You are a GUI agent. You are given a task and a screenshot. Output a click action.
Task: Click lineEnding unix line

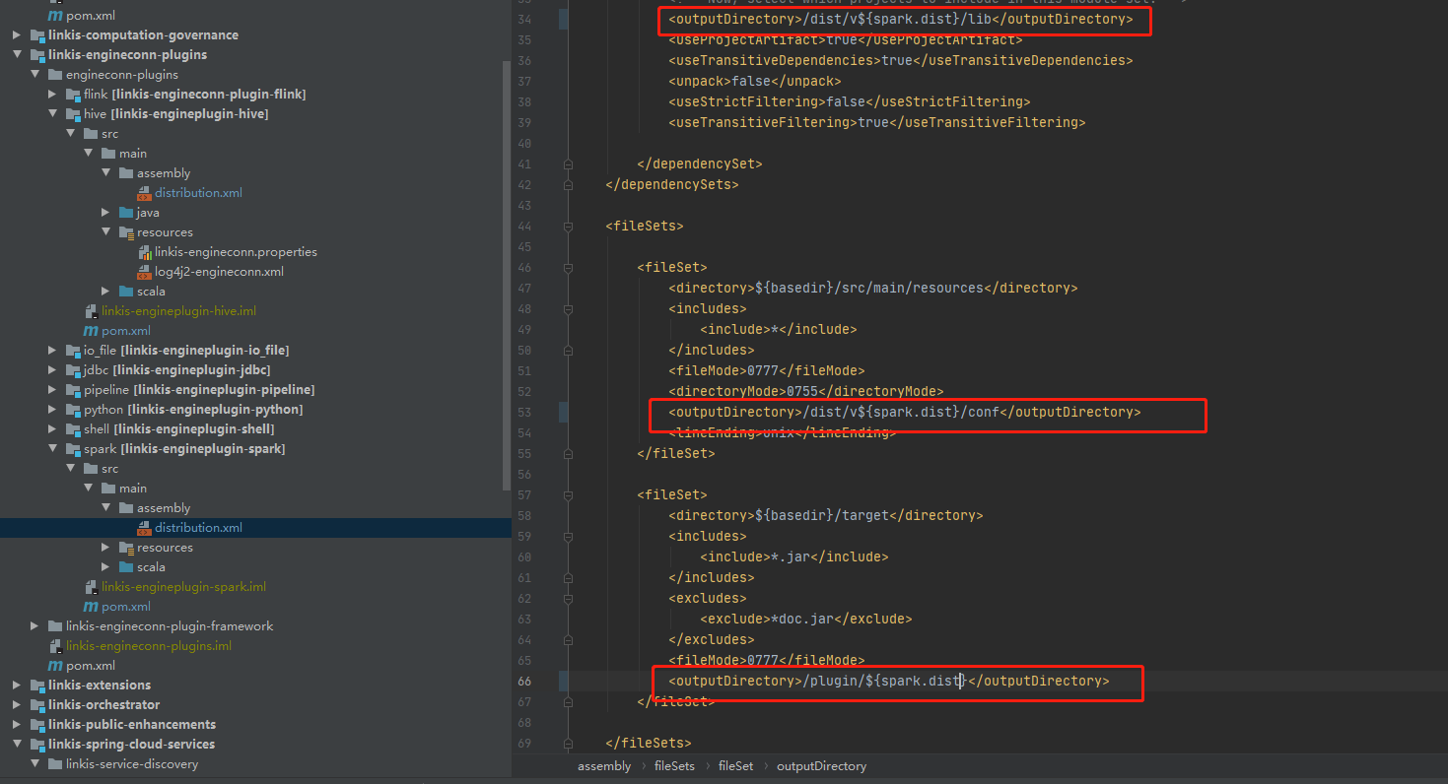click(782, 432)
